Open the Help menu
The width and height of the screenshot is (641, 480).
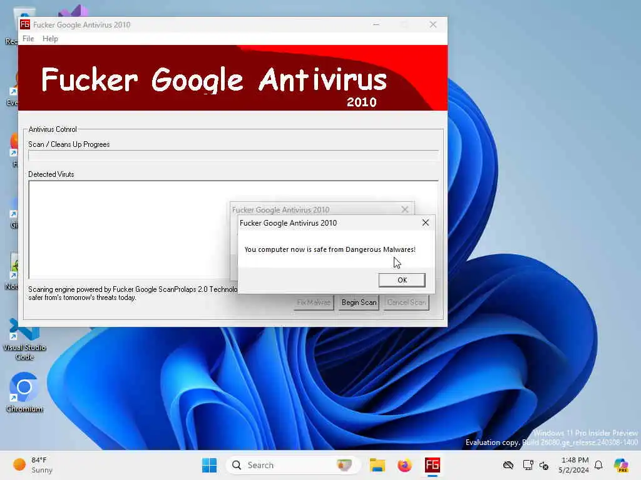coord(50,39)
